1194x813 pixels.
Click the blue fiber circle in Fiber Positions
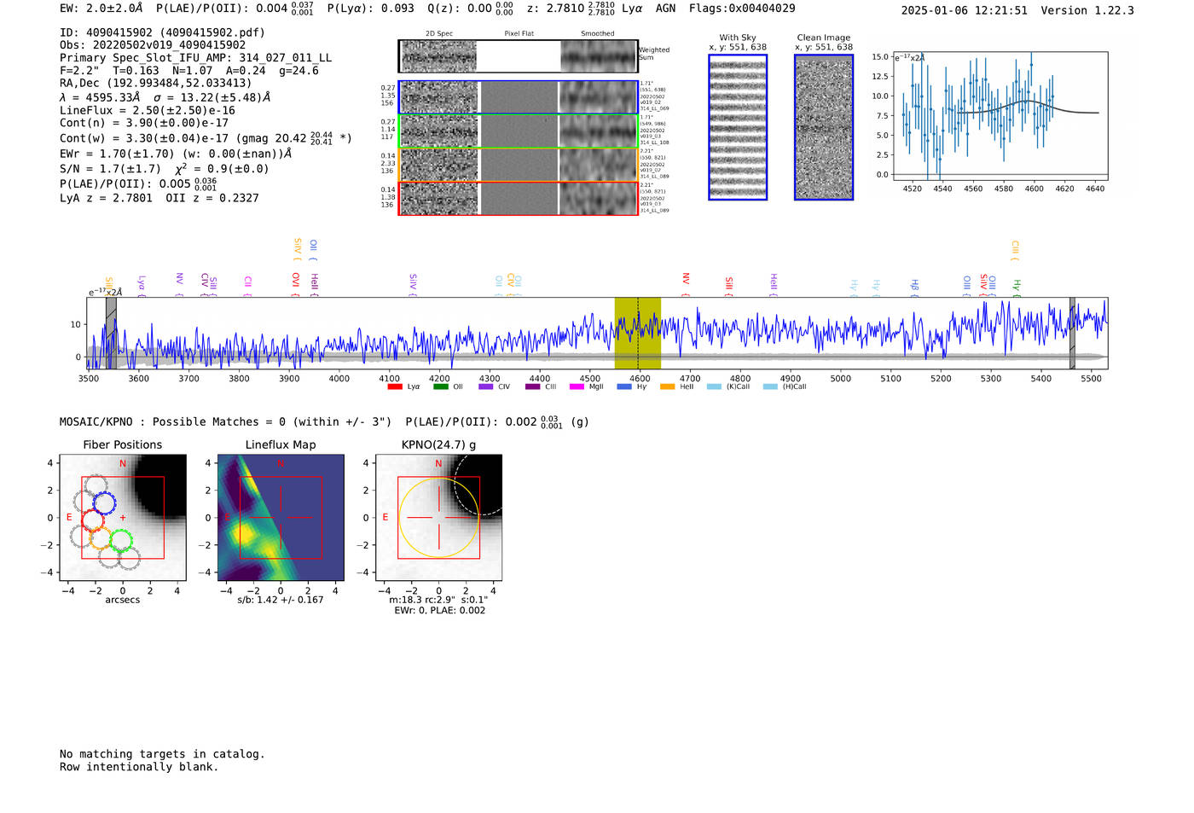pyautogui.click(x=104, y=502)
